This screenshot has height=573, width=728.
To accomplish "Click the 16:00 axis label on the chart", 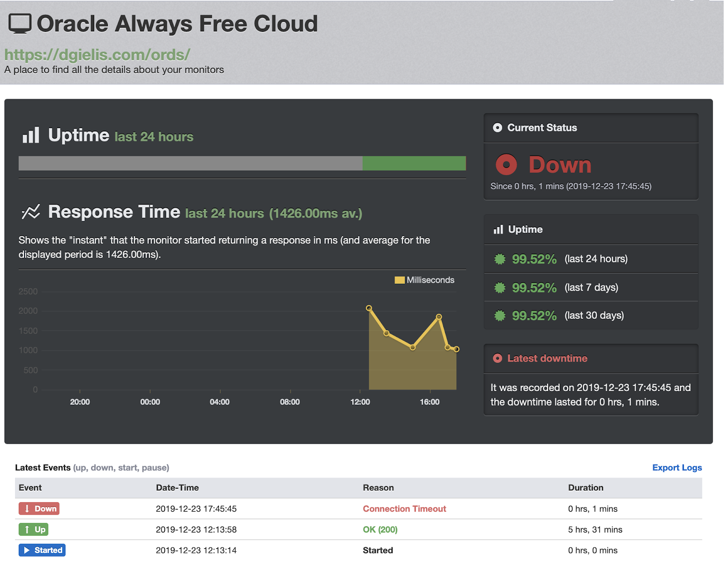I will point(430,402).
